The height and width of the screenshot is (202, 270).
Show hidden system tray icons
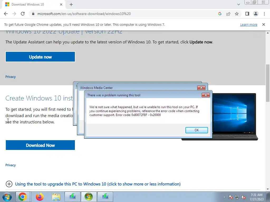[224, 197]
